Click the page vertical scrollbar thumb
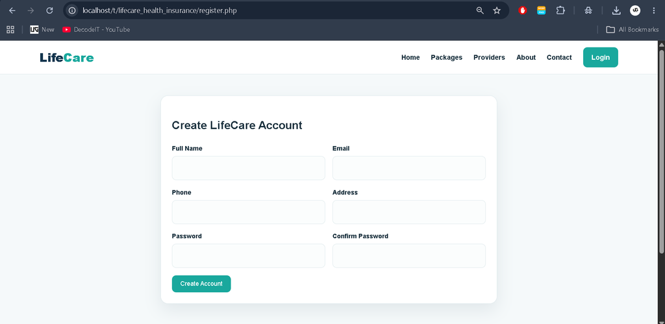The width and height of the screenshot is (665, 324). click(x=661, y=152)
